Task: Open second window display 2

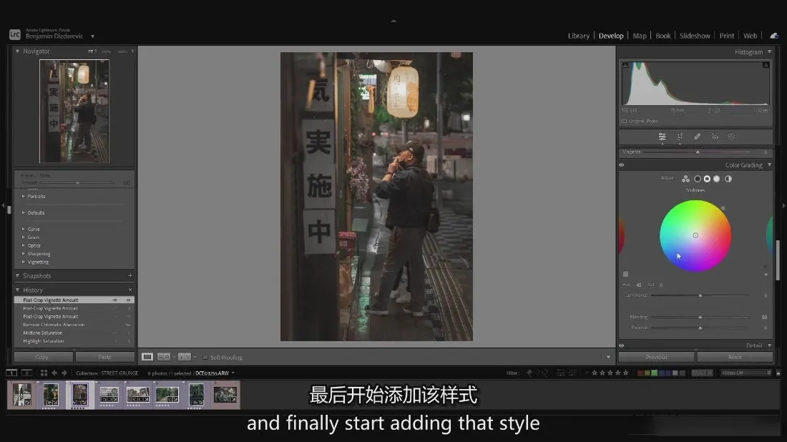Action: (x=26, y=373)
